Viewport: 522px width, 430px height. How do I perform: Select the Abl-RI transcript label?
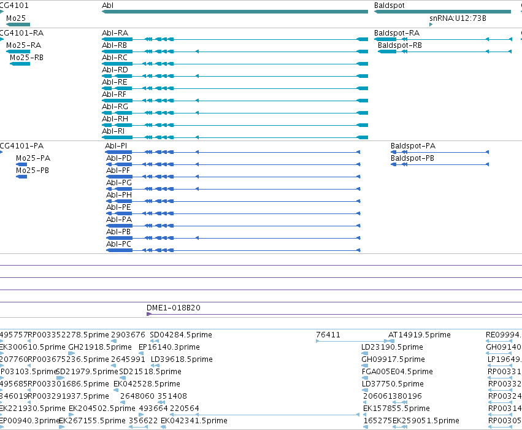113,131
